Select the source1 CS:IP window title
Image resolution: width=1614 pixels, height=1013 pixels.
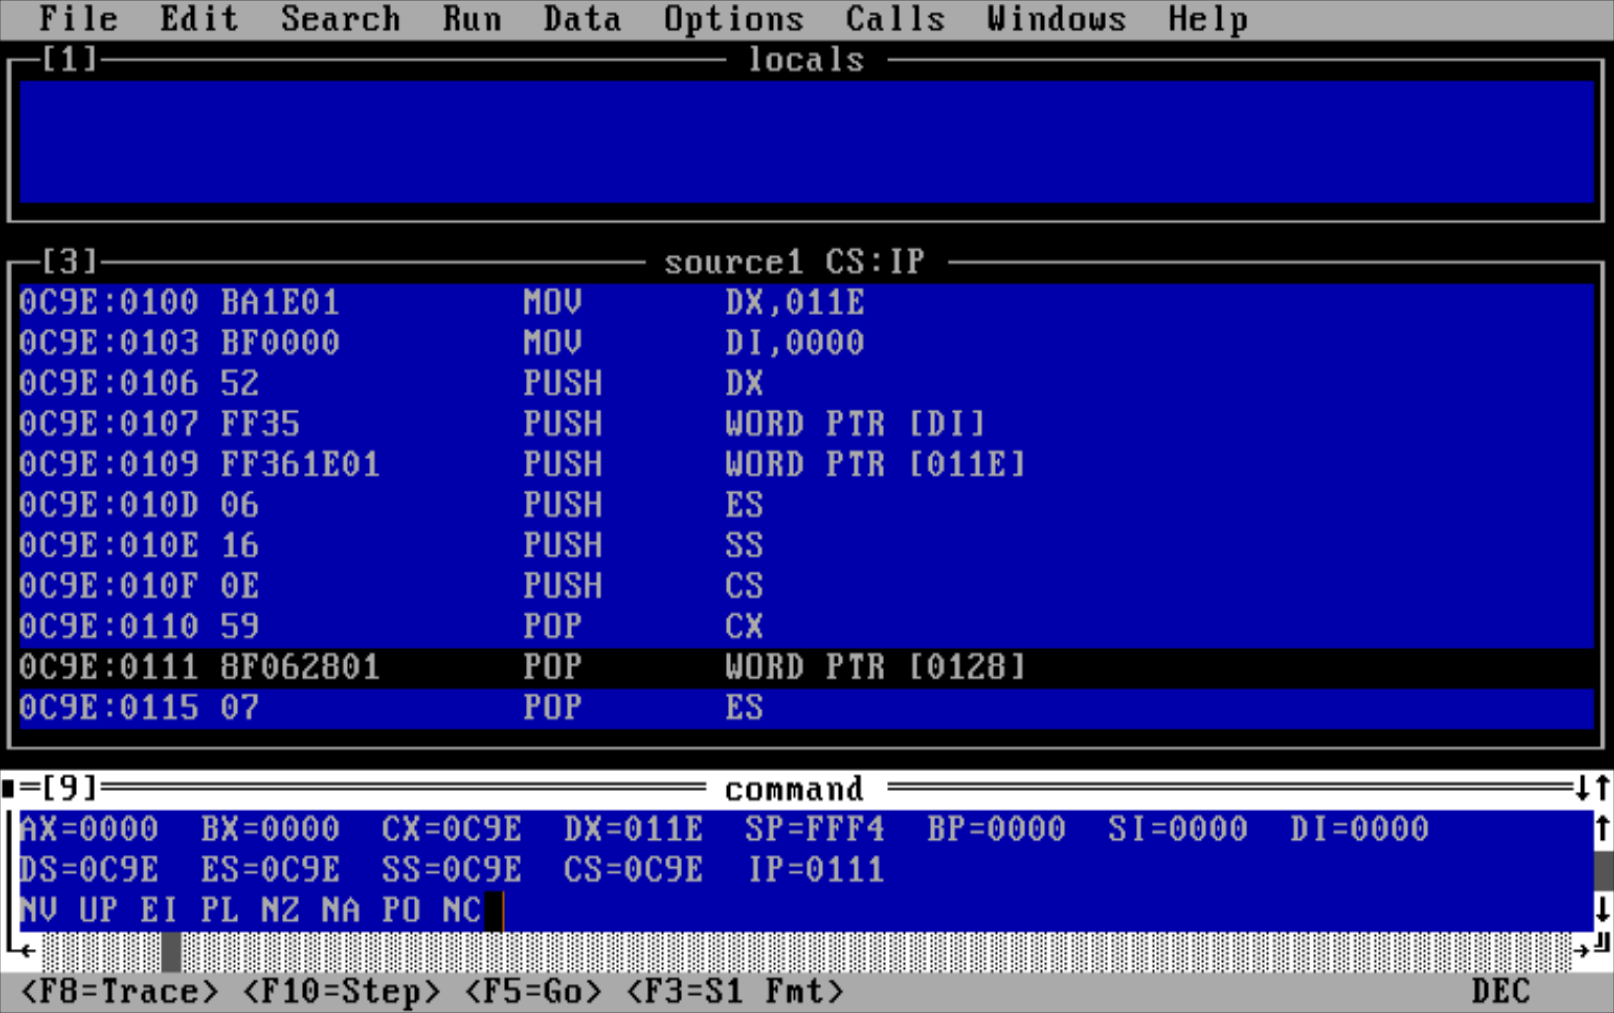tap(795, 262)
